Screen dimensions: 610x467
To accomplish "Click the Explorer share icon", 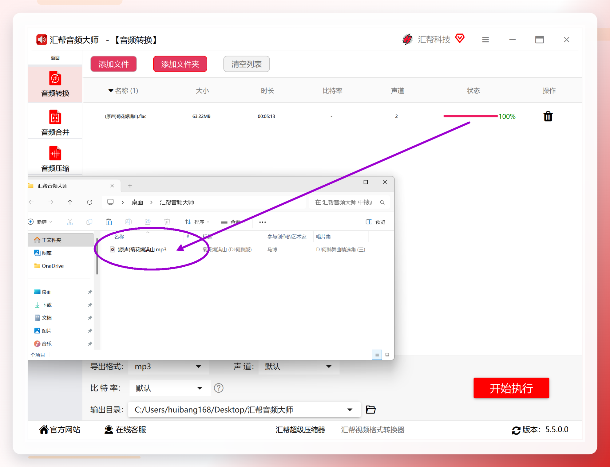I will 148,222.
